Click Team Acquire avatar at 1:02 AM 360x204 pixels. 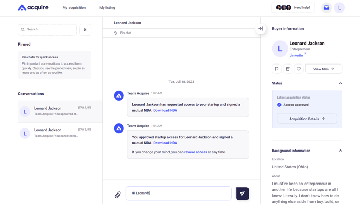coord(119,95)
